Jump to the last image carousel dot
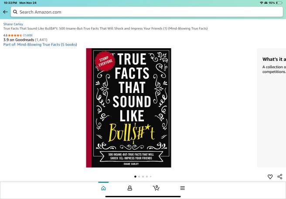The height and width of the screenshot is (199, 286). 150,176
